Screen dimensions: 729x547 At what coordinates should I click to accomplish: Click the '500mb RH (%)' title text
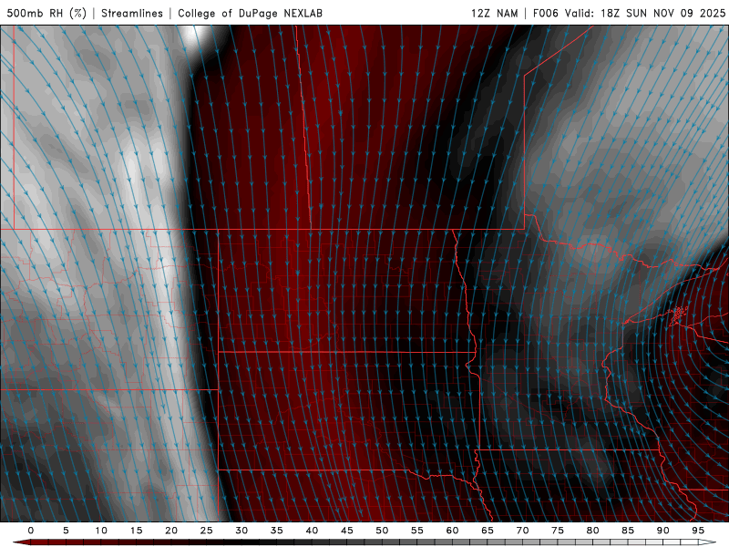[47, 13]
